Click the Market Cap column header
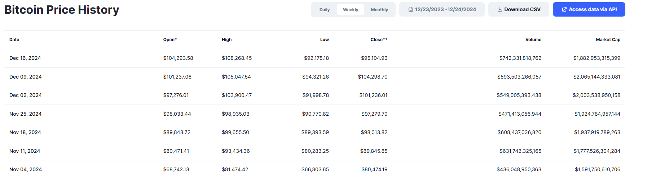 pos(608,40)
